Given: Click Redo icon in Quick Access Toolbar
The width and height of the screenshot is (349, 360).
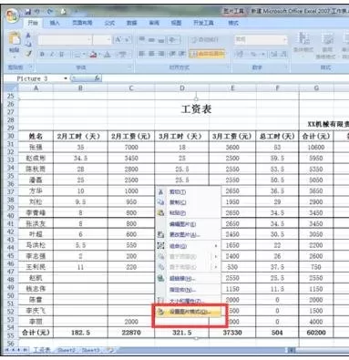Looking at the screenshot, I should click(50, 12).
